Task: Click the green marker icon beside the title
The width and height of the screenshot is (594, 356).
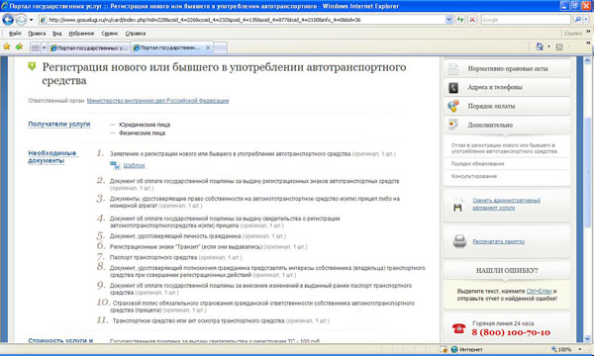Action: tap(32, 66)
